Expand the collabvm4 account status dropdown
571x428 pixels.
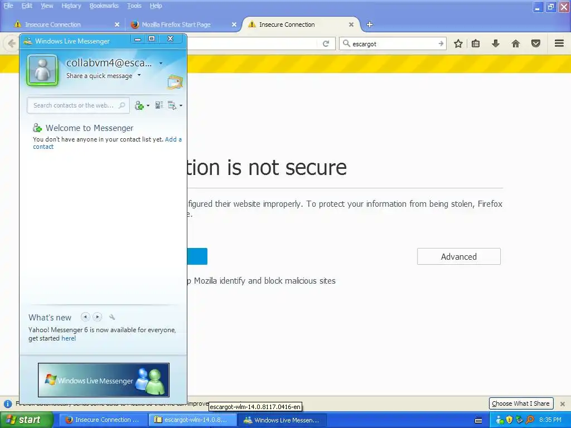pos(161,64)
